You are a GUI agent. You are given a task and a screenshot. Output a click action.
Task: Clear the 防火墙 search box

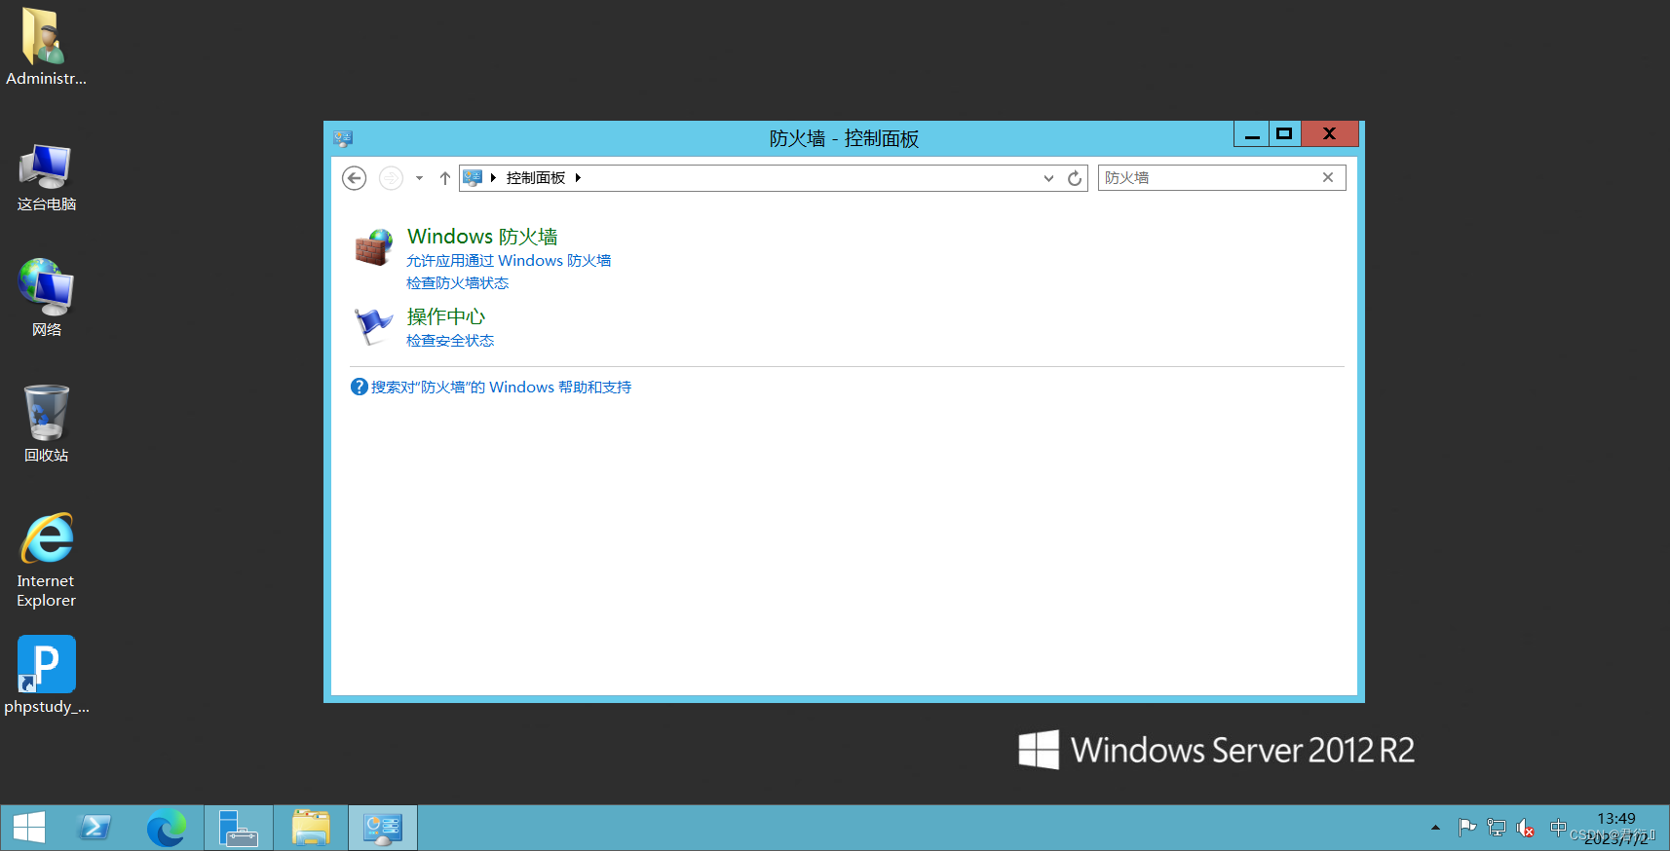1327,177
